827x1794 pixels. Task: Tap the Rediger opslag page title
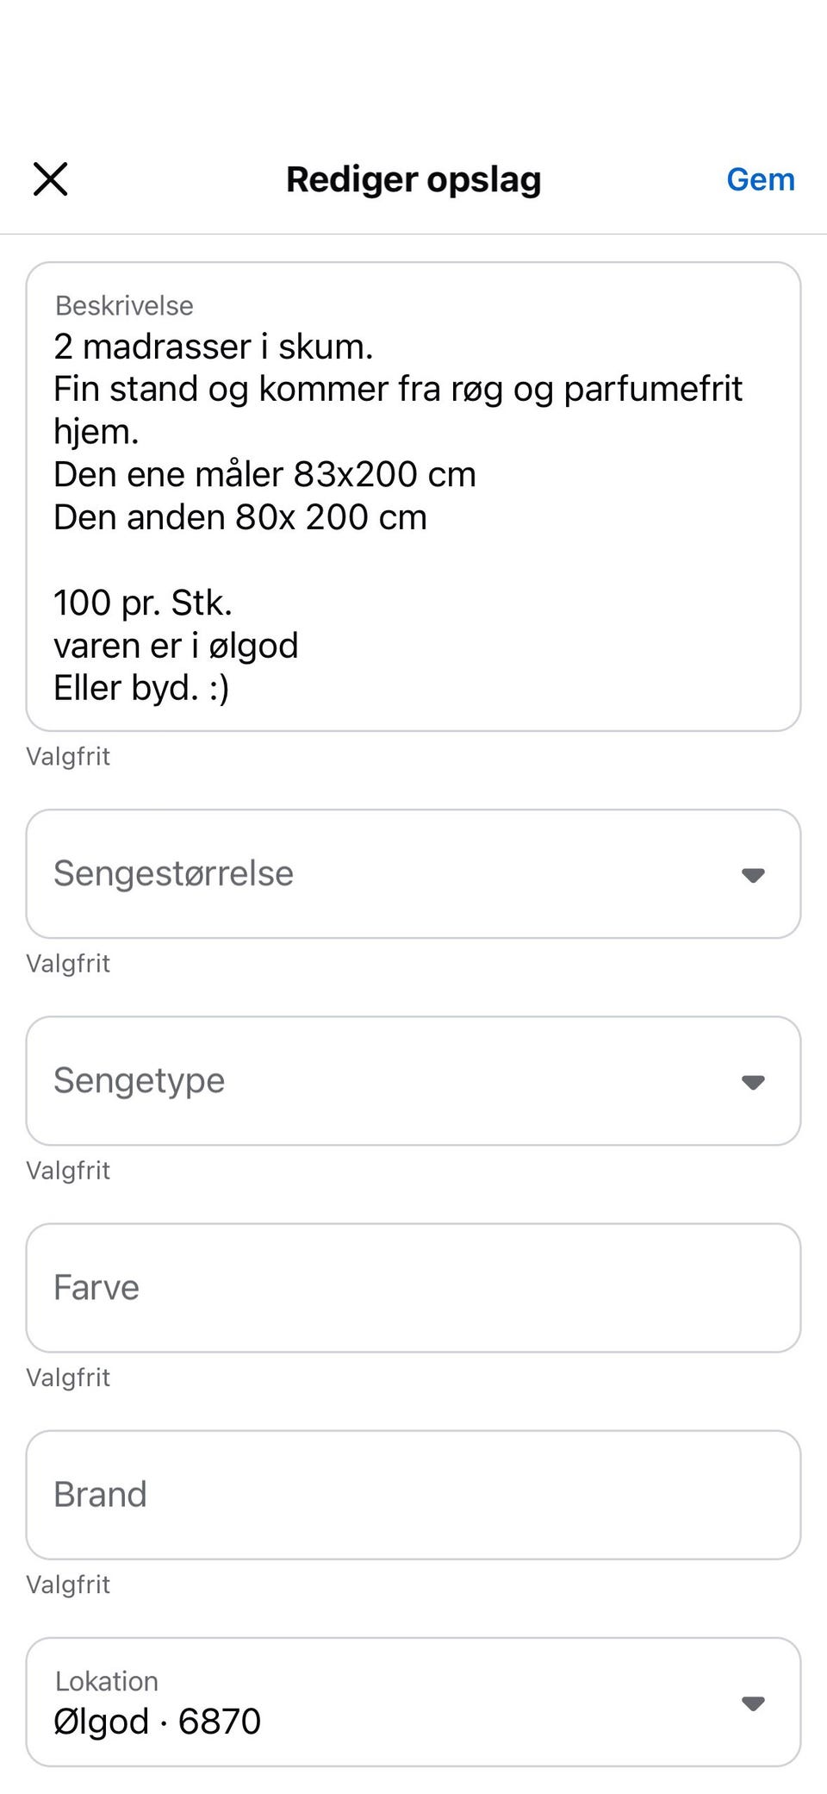pyautogui.click(x=413, y=179)
